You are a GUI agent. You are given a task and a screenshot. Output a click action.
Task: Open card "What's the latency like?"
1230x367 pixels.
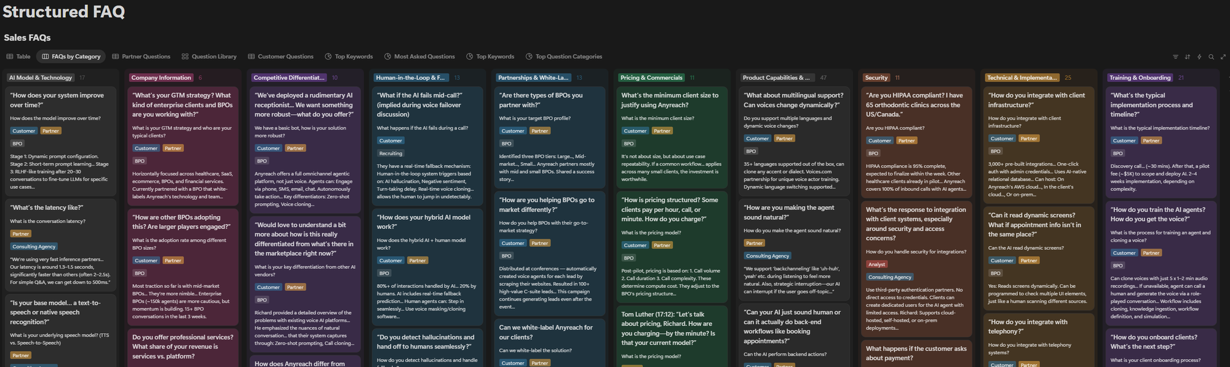pos(61,244)
